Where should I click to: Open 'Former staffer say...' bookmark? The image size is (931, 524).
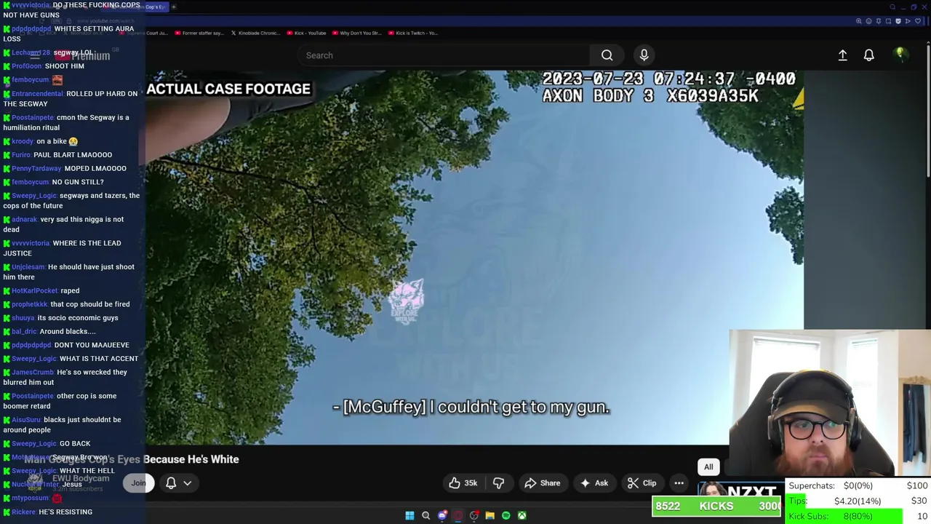199,33
